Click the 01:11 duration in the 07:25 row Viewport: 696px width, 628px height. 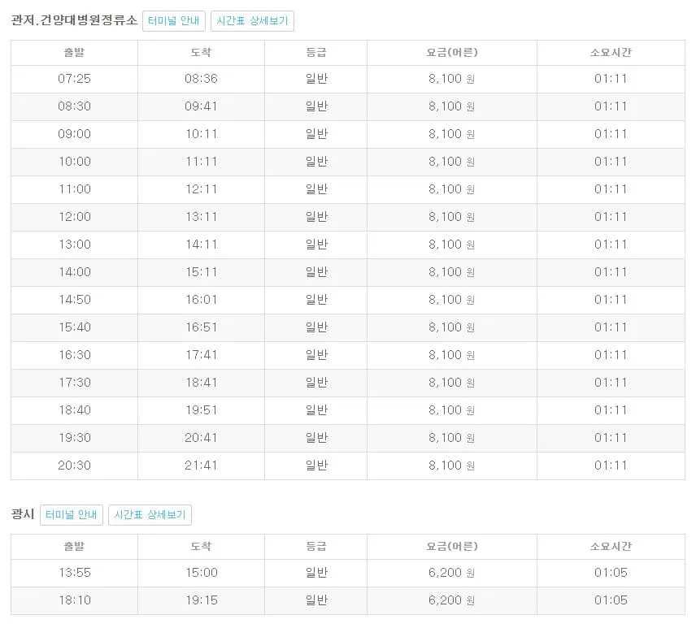pyautogui.click(x=611, y=79)
